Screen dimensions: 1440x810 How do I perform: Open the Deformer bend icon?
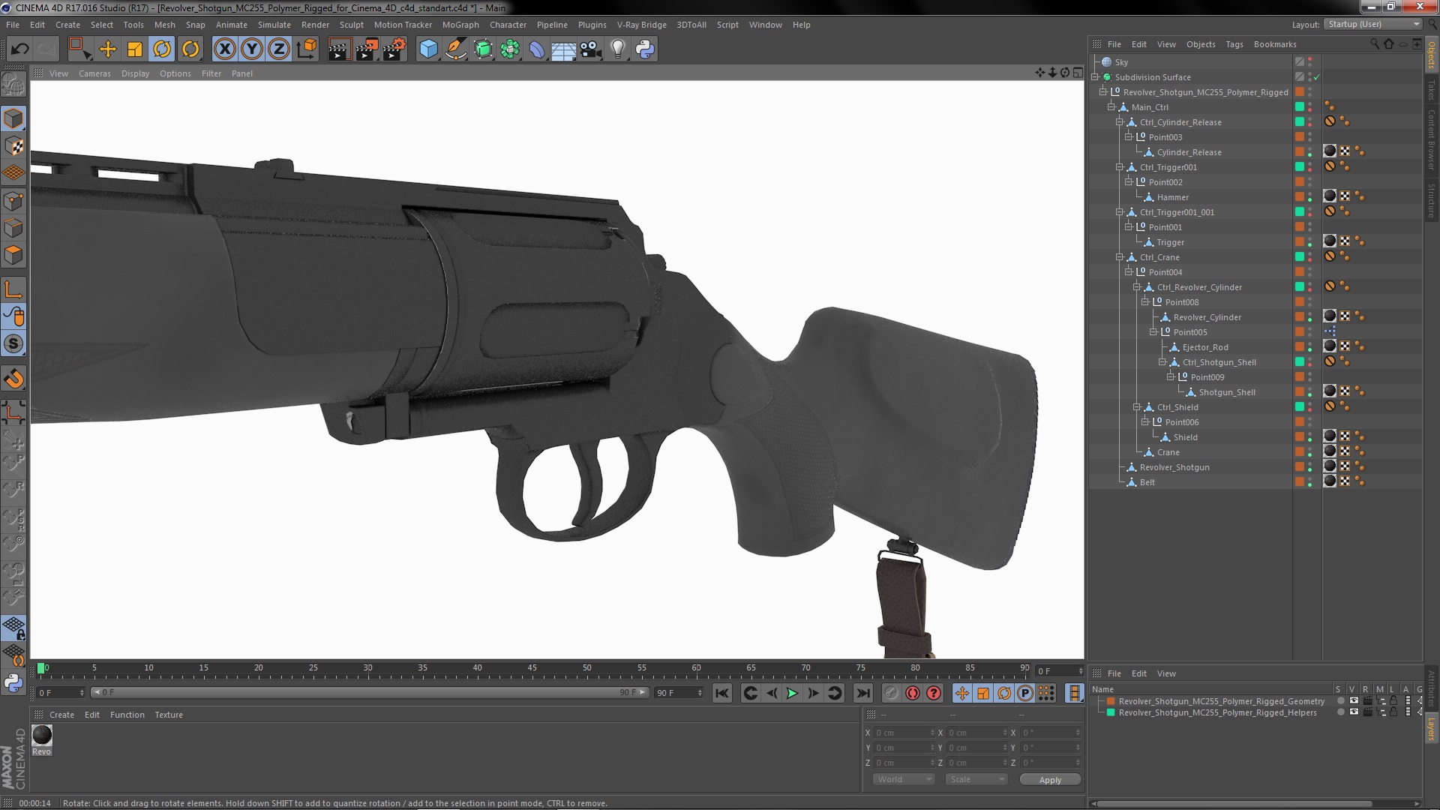coord(537,49)
